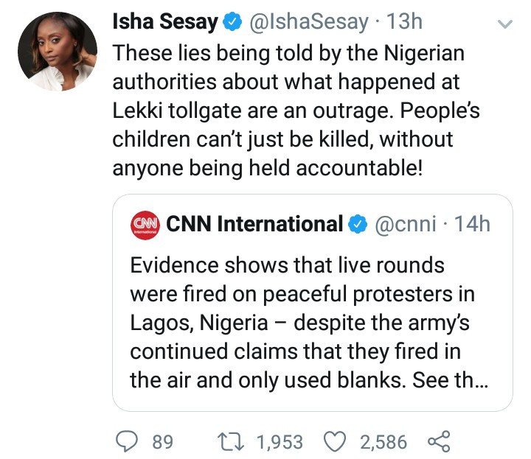Image resolution: width=531 pixels, height=459 pixels.
Task: View Isha Sesay's profile photo
Action: click(x=56, y=52)
